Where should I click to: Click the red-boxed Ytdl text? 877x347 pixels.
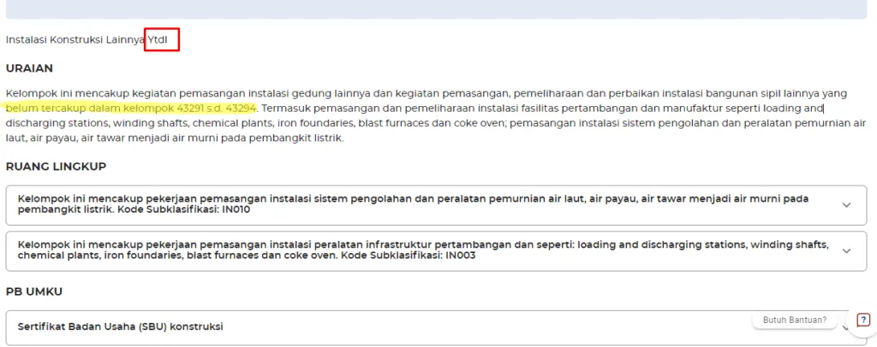pyautogui.click(x=161, y=40)
